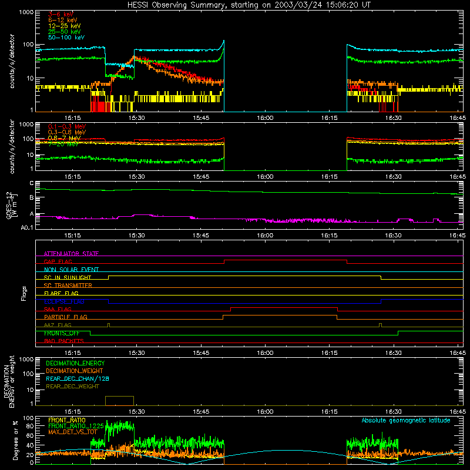Image resolution: width=470 pixels, height=470 pixels.
Task: Click the HESSI Observing Summary title text
Action: tap(249, 5)
